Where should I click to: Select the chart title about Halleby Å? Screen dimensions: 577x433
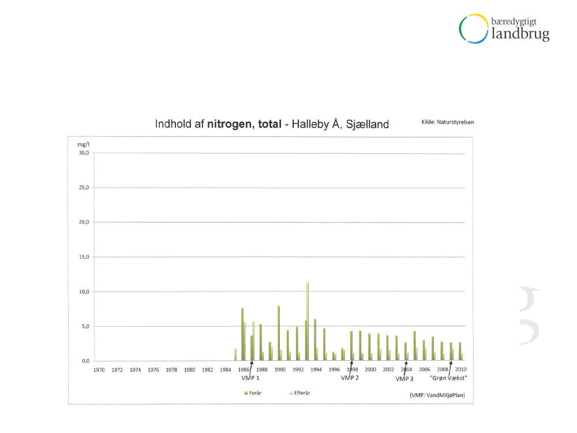(272, 124)
